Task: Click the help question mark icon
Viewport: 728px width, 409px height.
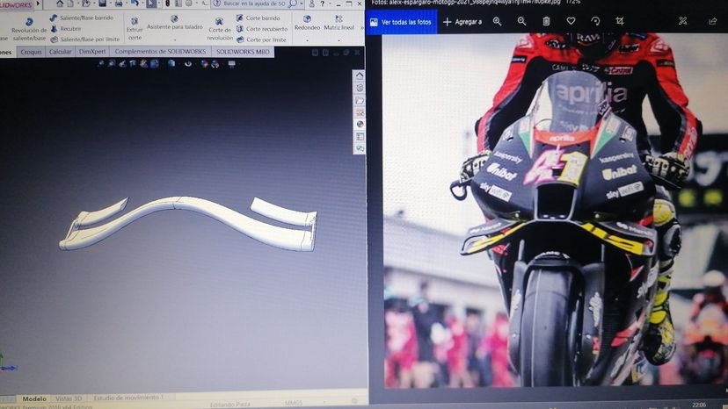Action: [322, 4]
